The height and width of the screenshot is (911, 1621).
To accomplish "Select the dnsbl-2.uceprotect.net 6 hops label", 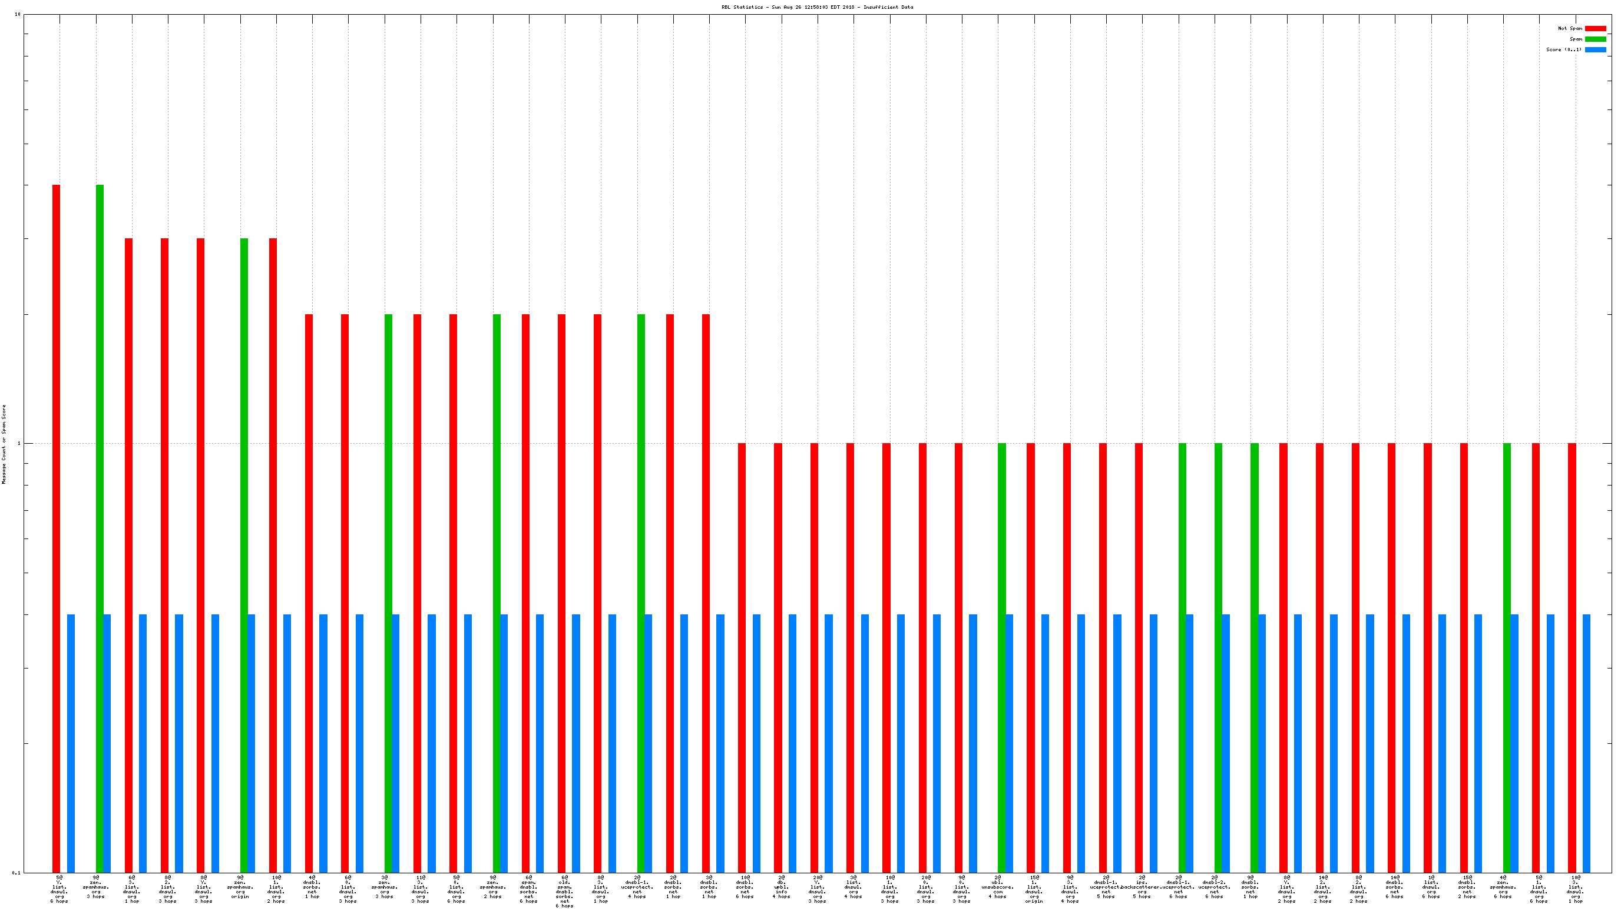I will pos(1214,887).
